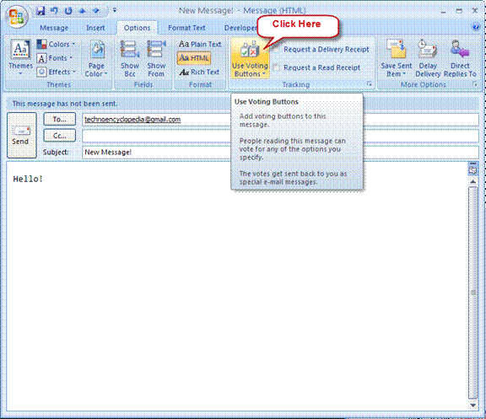Open the Format Text tab
The height and width of the screenshot is (419, 486).
point(186,28)
